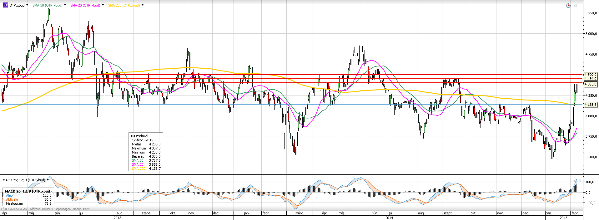The height and width of the screenshot is (220, 599).
Task: Click the márc. month label on time axis
Action: [299, 213]
